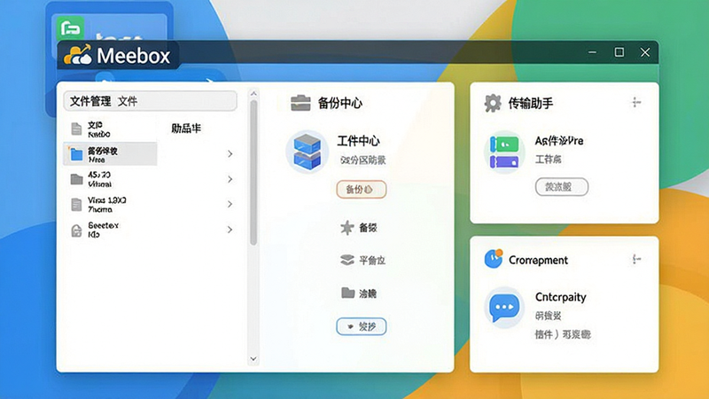Click the document icon of the Vinas row

pyautogui.click(x=76, y=205)
